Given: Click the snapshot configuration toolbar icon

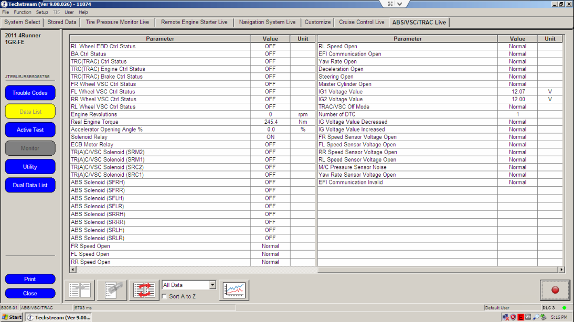Looking at the screenshot, I should (112, 290).
